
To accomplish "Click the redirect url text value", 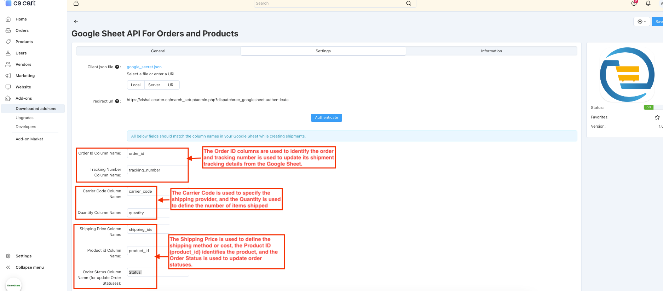I will 208,100.
